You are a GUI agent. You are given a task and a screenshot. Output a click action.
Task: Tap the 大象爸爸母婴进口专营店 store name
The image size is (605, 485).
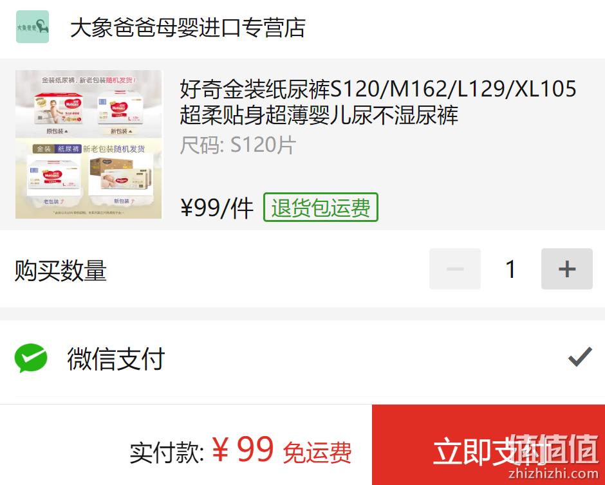click(x=188, y=28)
